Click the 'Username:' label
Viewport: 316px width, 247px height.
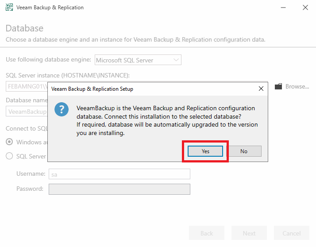(x=31, y=174)
